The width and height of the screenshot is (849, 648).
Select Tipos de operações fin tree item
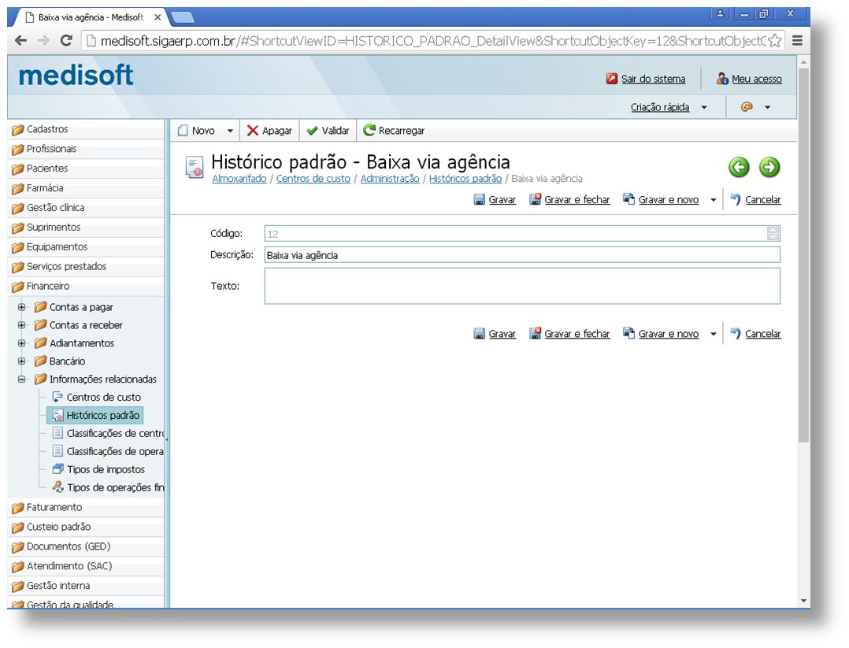(108, 487)
